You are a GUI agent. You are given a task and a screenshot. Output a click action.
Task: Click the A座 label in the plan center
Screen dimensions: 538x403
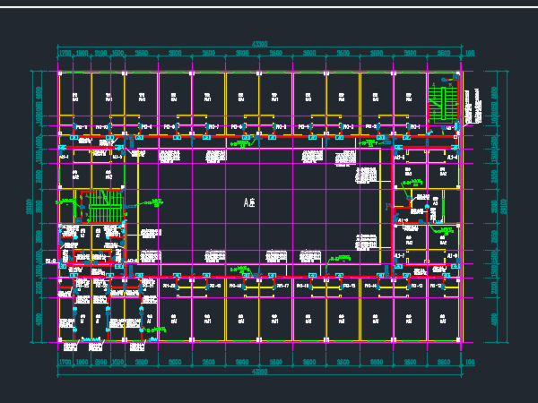click(x=249, y=203)
